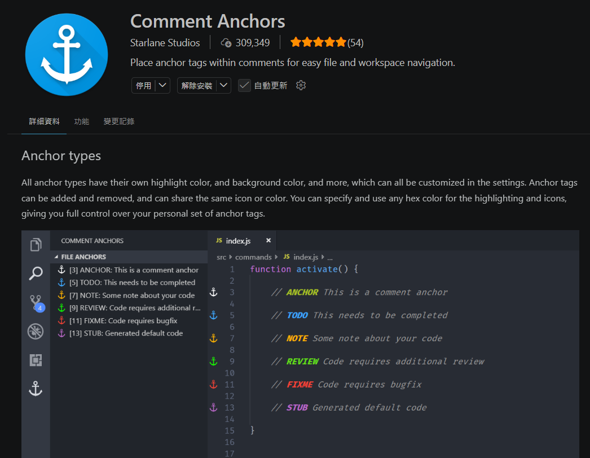Image resolution: width=590 pixels, height=458 pixels.
Task: Open the dropdown arrow beside 解除安裝
Action: [x=223, y=85]
